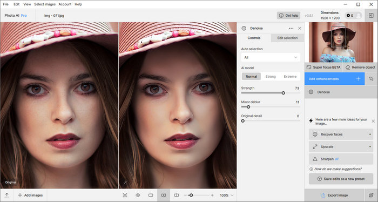Open the View menu
Screen dimensions: 378x202
(27, 4)
